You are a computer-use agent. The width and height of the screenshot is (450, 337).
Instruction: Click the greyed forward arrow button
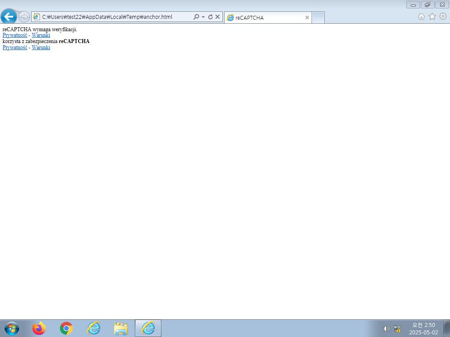[24, 17]
